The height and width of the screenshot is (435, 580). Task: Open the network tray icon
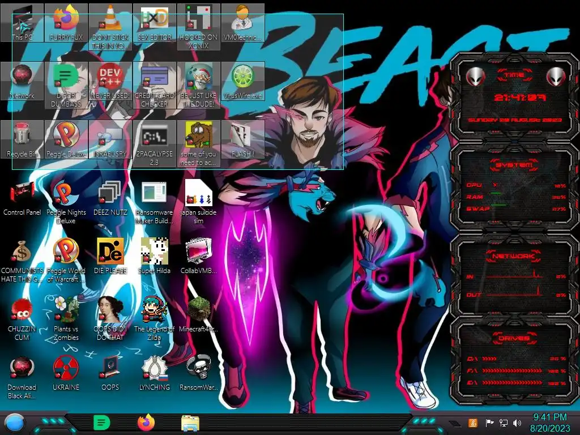504,423
